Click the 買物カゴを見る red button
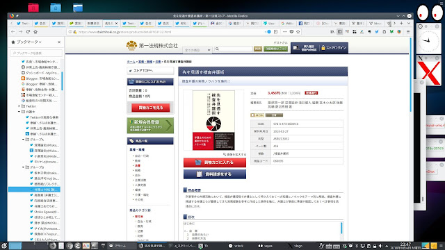Viewport: 445px width, 250px height. (150, 108)
